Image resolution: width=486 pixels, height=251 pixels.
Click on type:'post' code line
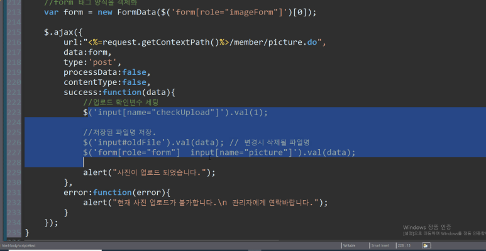pos(92,62)
